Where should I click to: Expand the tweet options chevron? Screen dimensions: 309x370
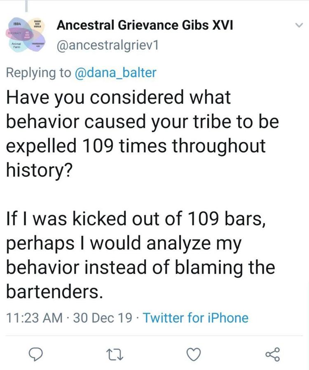299,25
